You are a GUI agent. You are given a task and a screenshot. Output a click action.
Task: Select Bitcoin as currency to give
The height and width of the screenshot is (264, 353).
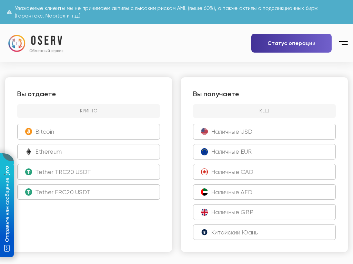pos(89,132)
